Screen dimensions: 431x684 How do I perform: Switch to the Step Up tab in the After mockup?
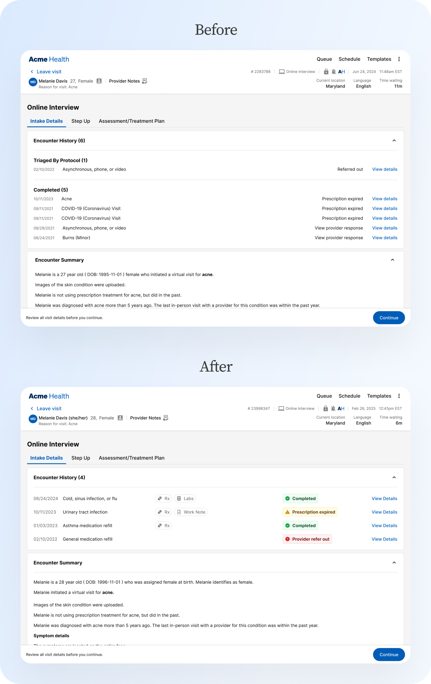(x=81, y=458)
